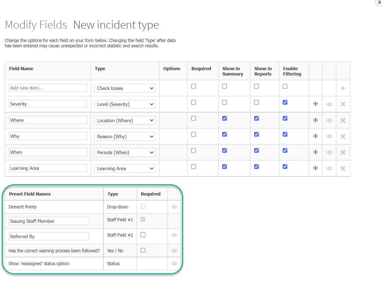382x304 pixels.
Task: Click the Preset Field Names column header
Action: 30,194
